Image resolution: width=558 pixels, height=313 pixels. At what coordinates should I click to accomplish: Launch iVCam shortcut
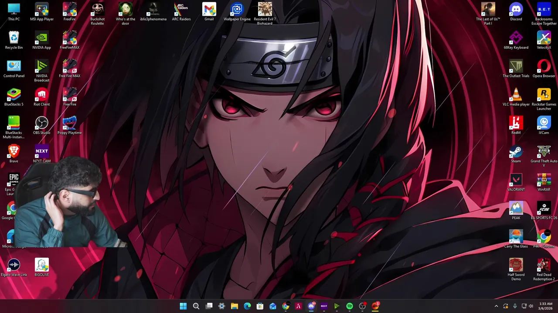click(x=544, y=125)
